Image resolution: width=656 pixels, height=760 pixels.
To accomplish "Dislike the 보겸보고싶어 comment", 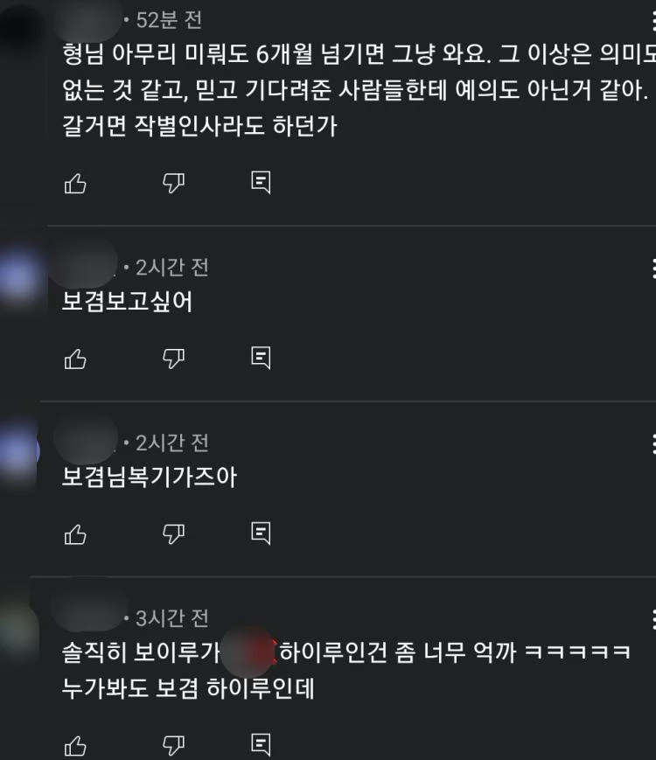I will click(x=173, y=359).
